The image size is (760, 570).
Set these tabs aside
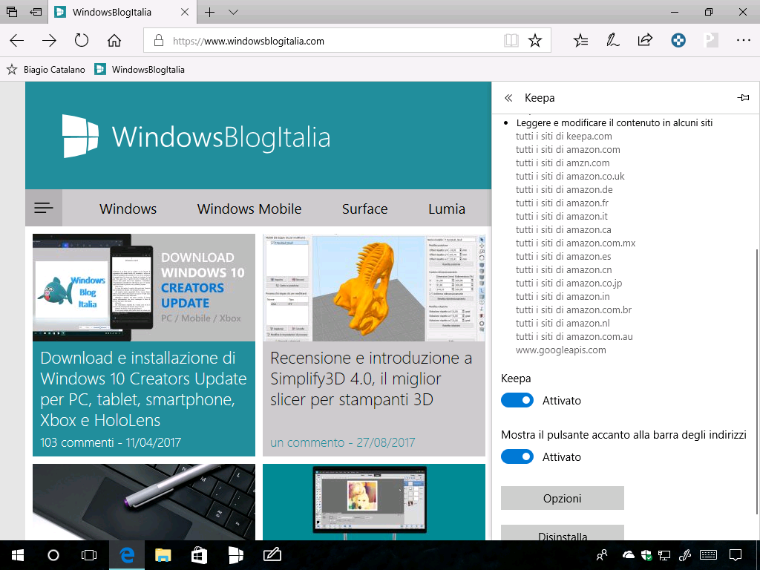point(36,12)
